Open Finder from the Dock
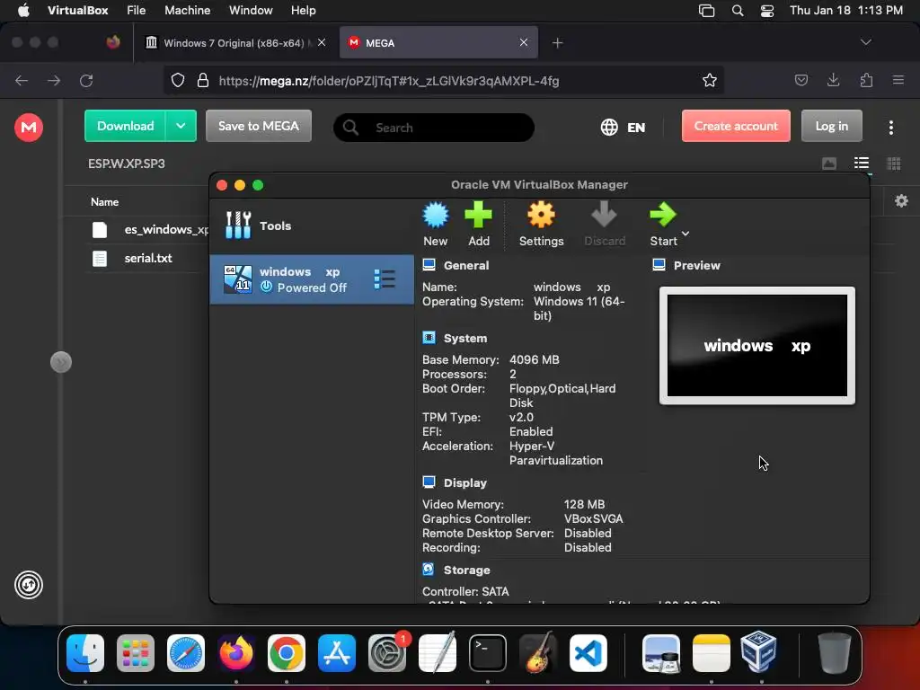The image size is (920, 690). coord(85,652)
